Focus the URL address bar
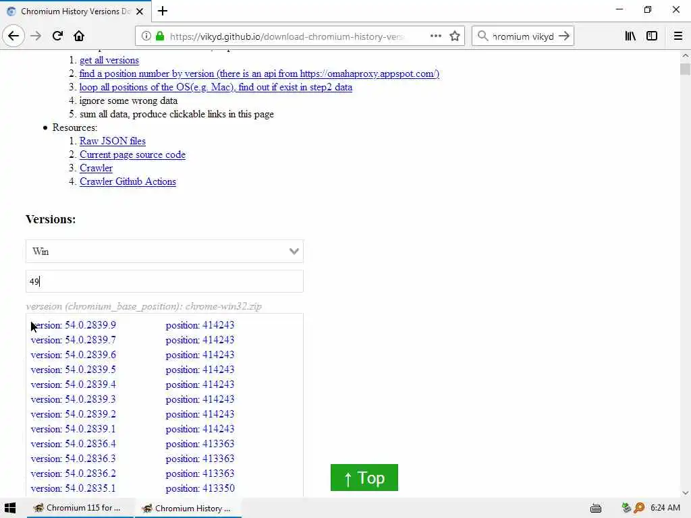Viewport: 691px width, 518px height. [286, 36]
